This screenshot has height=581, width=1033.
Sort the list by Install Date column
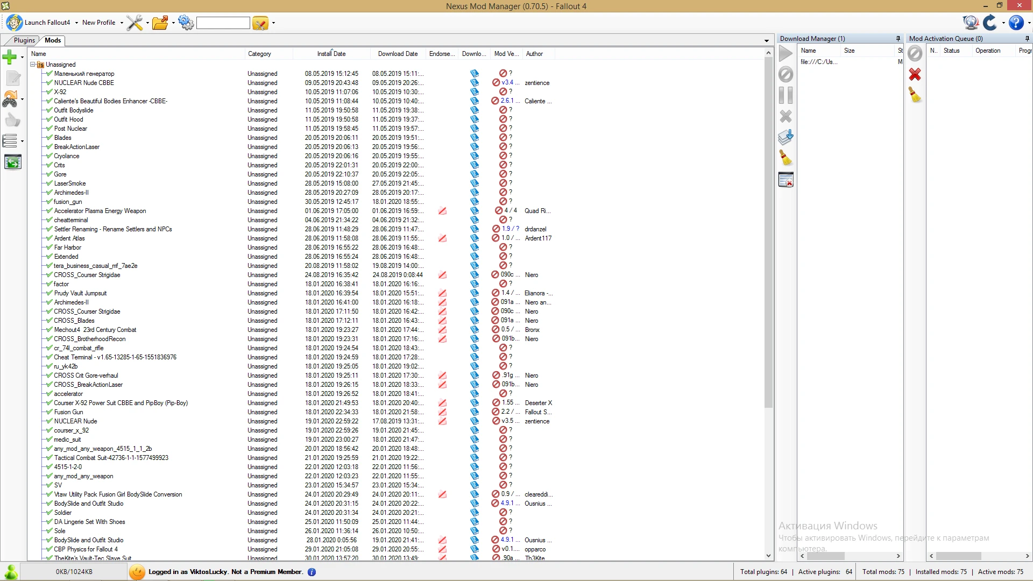(331, 54)
